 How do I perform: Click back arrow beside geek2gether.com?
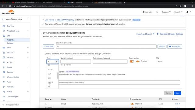click(3, 19)
